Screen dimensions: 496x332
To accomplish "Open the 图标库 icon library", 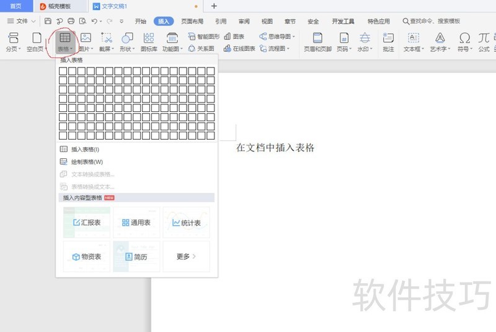I will 149,42.
